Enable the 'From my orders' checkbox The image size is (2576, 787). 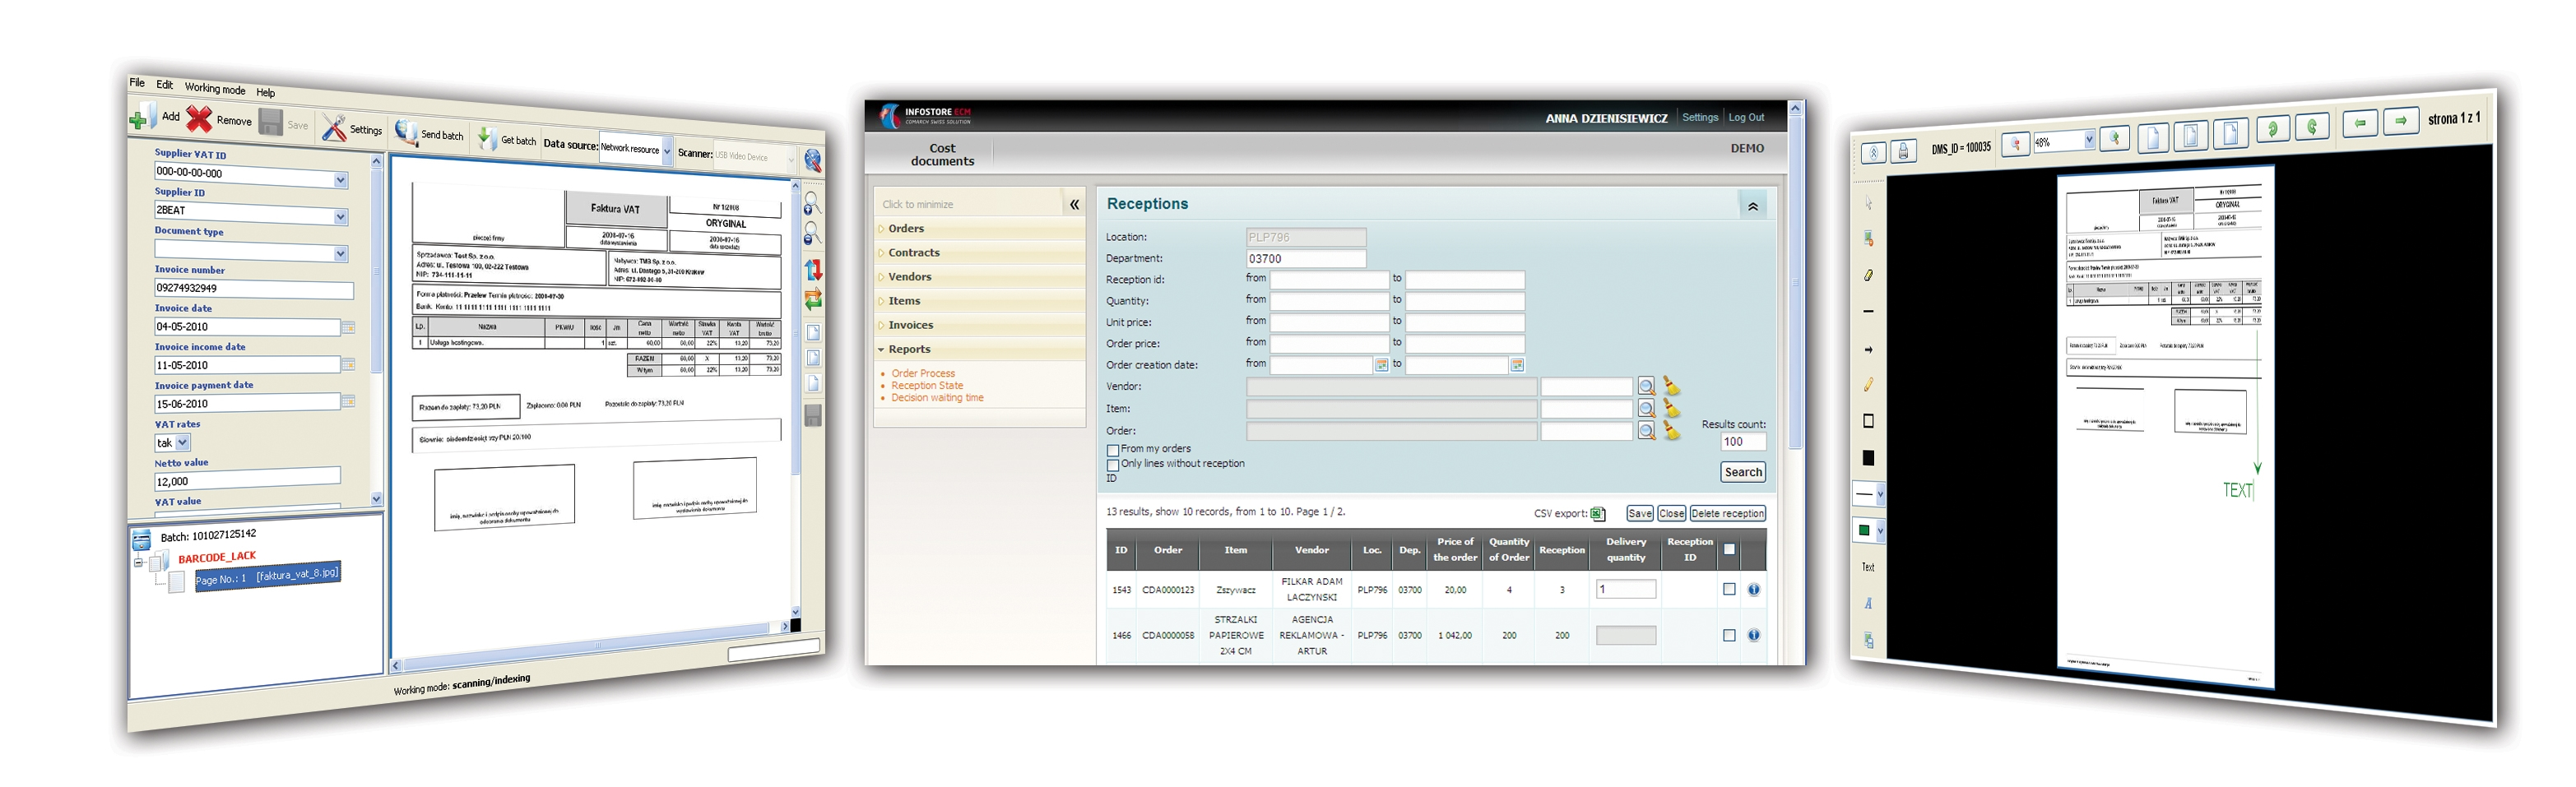1112,450
